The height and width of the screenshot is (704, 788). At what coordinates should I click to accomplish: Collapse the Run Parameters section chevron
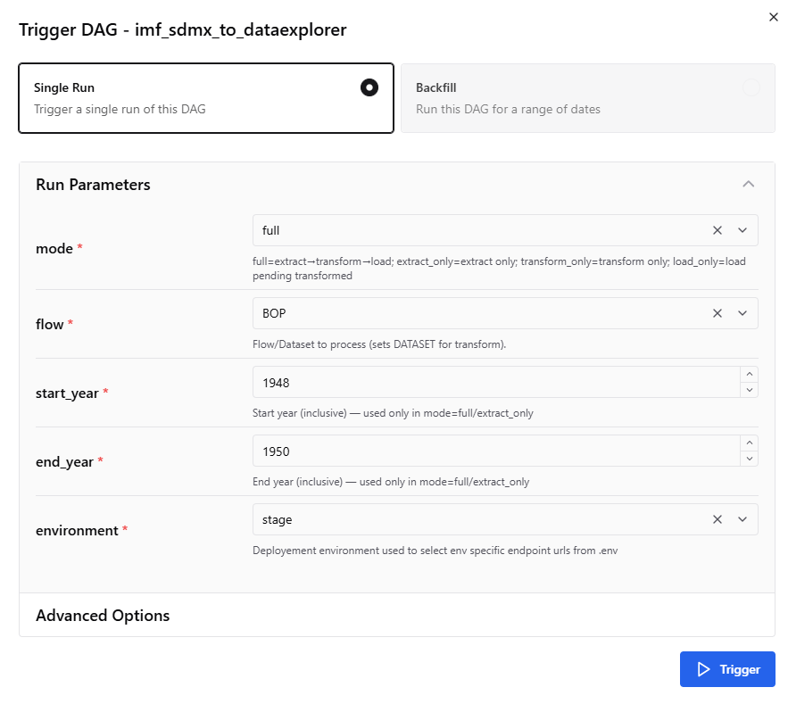click(748, 183)
